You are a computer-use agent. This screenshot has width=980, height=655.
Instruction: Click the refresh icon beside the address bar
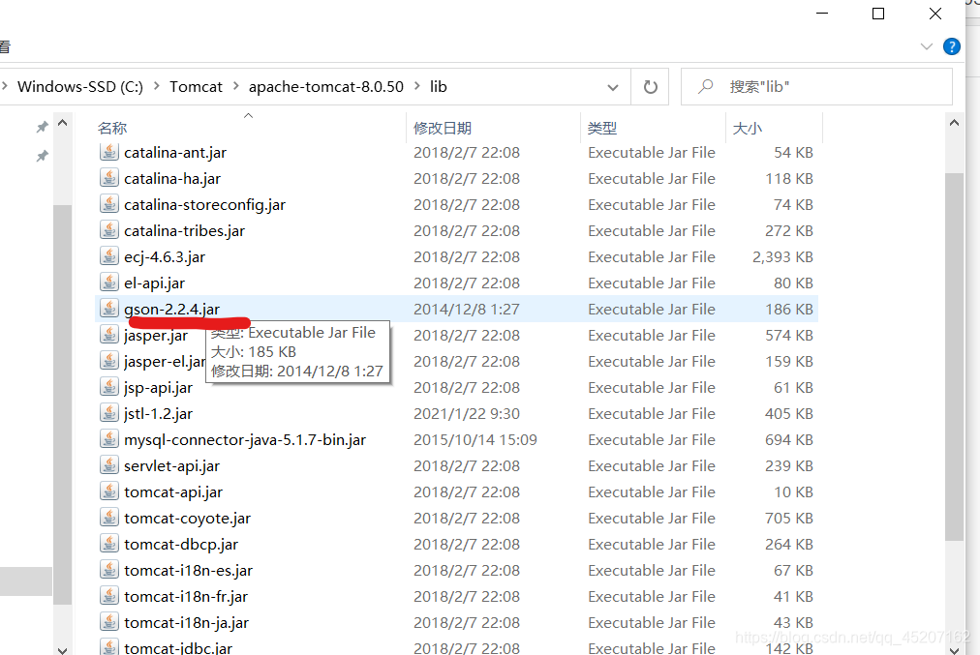[649, 86]
